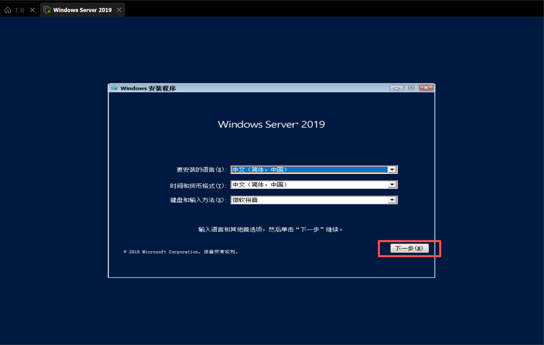Screen dimensions: 544x345
Task: Minimize the Windows 安装程序 window
Action: pyautogui.click(x=396, y=88)
